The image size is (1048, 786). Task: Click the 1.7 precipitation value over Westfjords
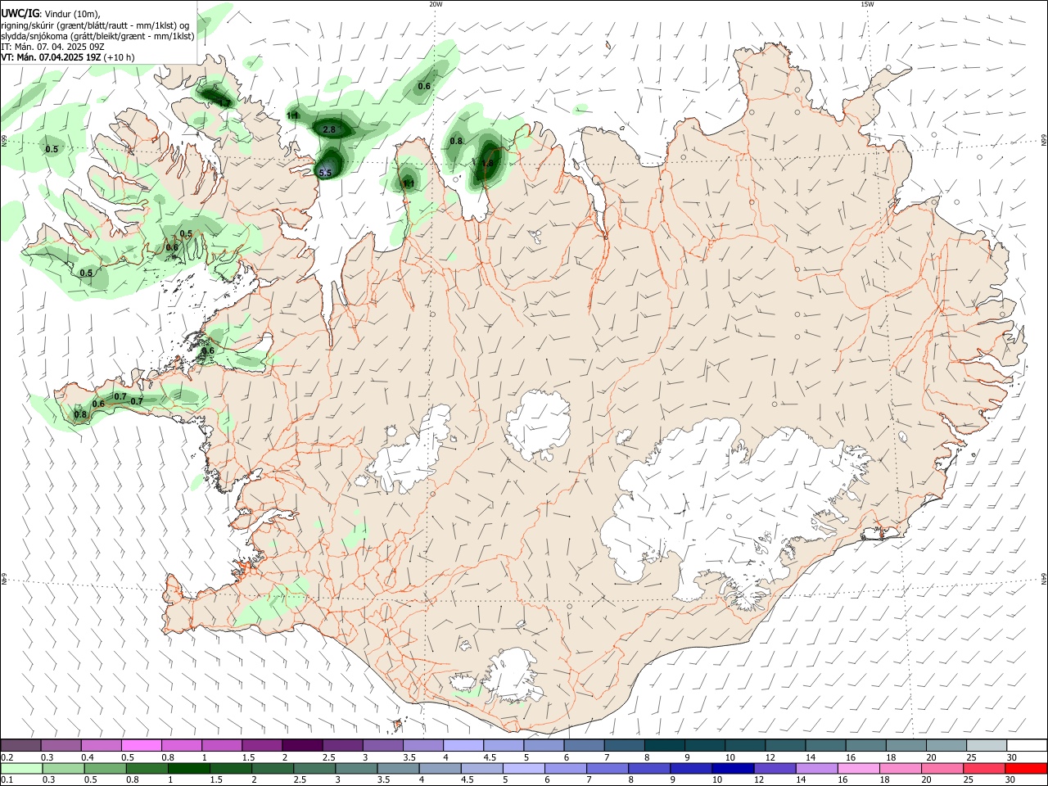click(x=224, y=102)
